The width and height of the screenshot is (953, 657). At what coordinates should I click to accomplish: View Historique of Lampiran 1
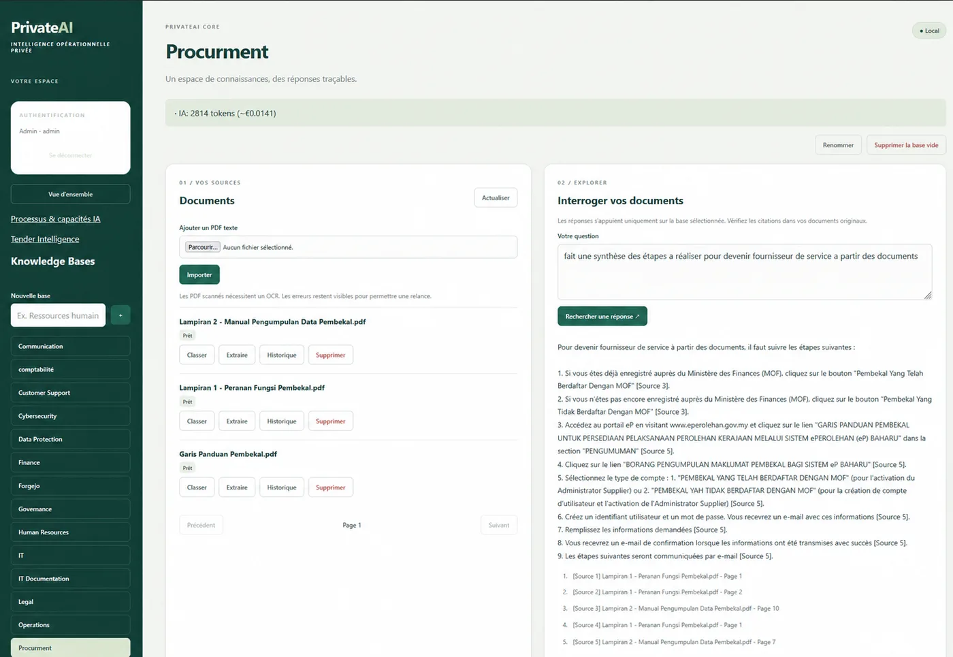[282, 421]
